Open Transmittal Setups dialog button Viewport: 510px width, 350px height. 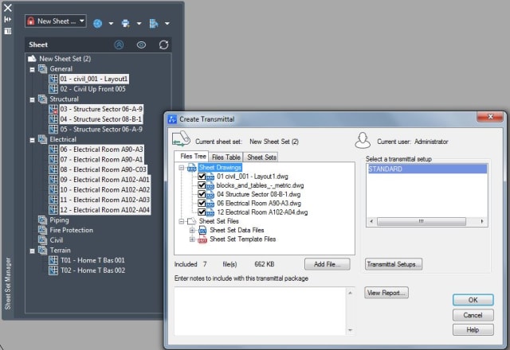(x=394, y=264)
